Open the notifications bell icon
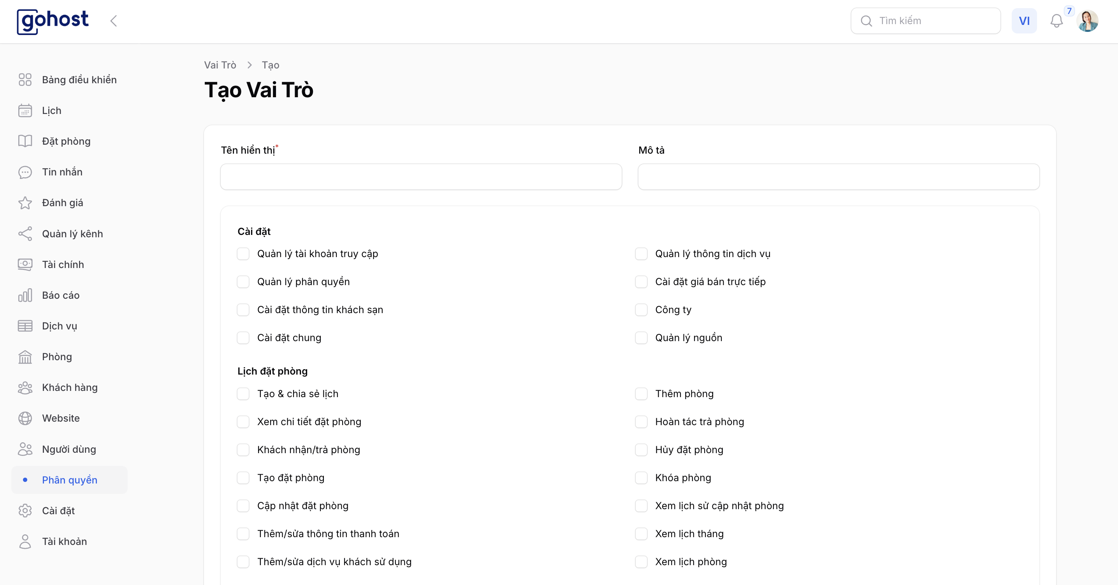The image size is (1118, 585). (1056, 21)
